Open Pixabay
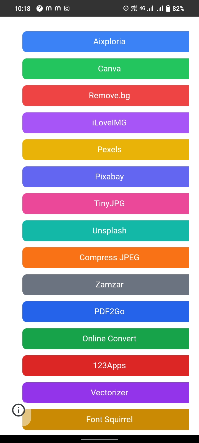This screenshot has height=443, width=199. (x=109, y=177)
